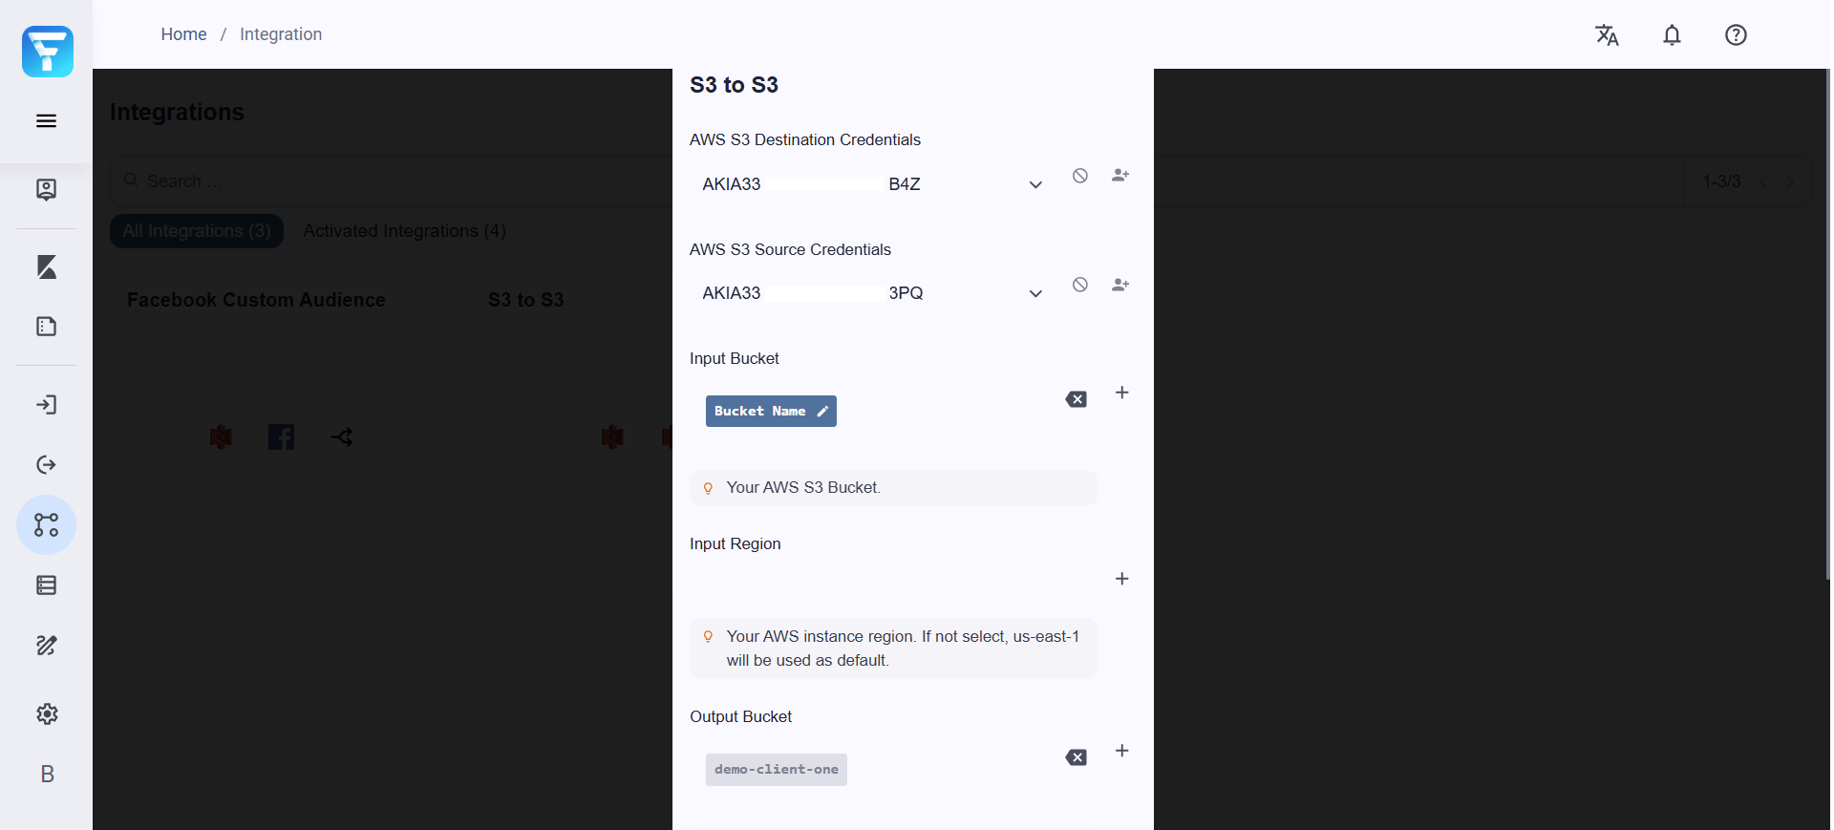The width and height of the screenshot is (1834, 830).
Task: Edit the Bucket Name tag in Input Bucket
Action: tap(822, 411)
